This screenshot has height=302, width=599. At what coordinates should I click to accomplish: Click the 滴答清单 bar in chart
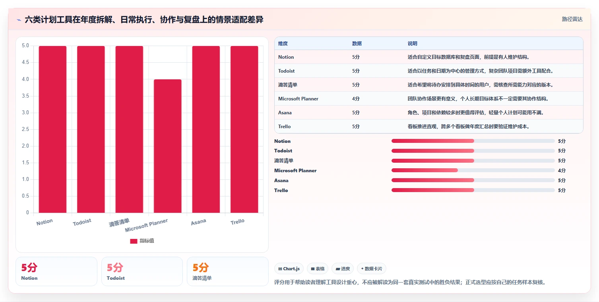pos(129,129)
